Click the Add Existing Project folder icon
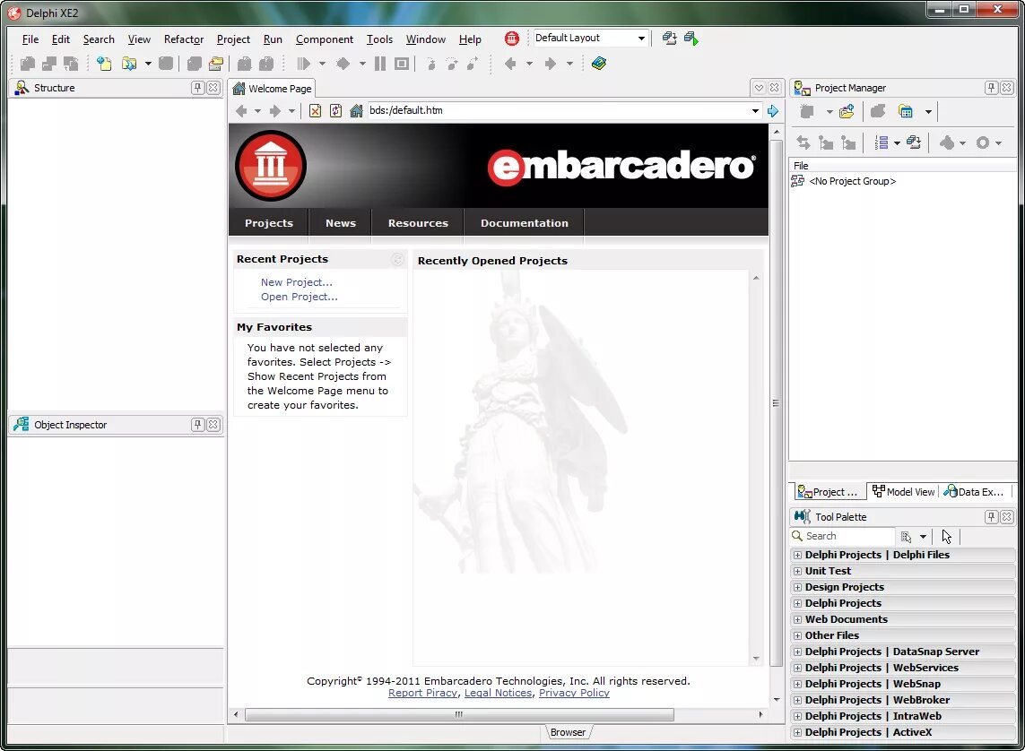This screenshot has width=1025, height=751. (847, 112)
